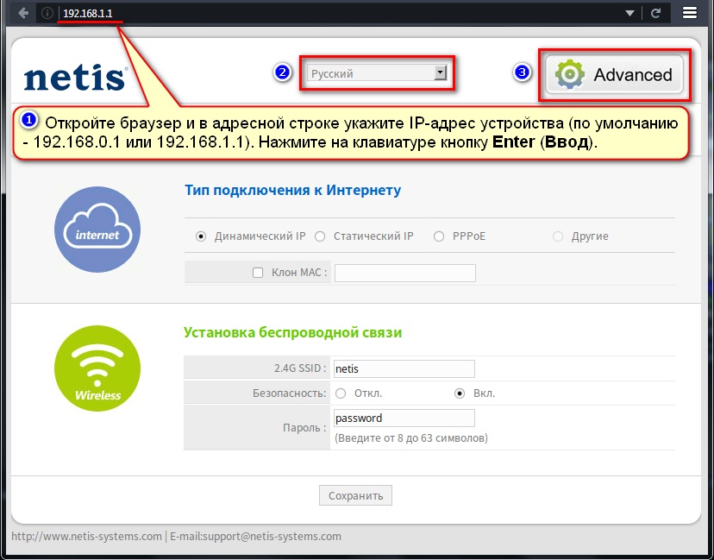Enable the Клон MAC checkbox
This screenshot has width=714, height=560.
(x=258, y=273)
